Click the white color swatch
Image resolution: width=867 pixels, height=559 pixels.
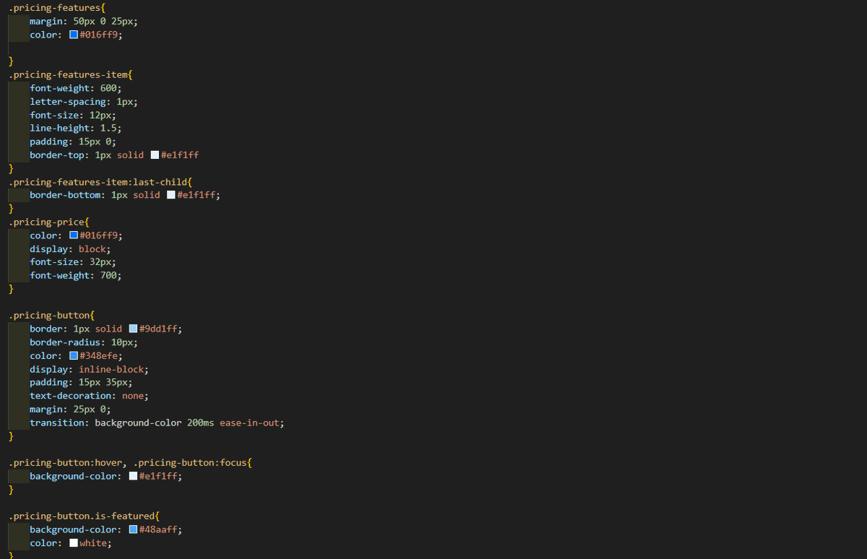pos(74,543)
